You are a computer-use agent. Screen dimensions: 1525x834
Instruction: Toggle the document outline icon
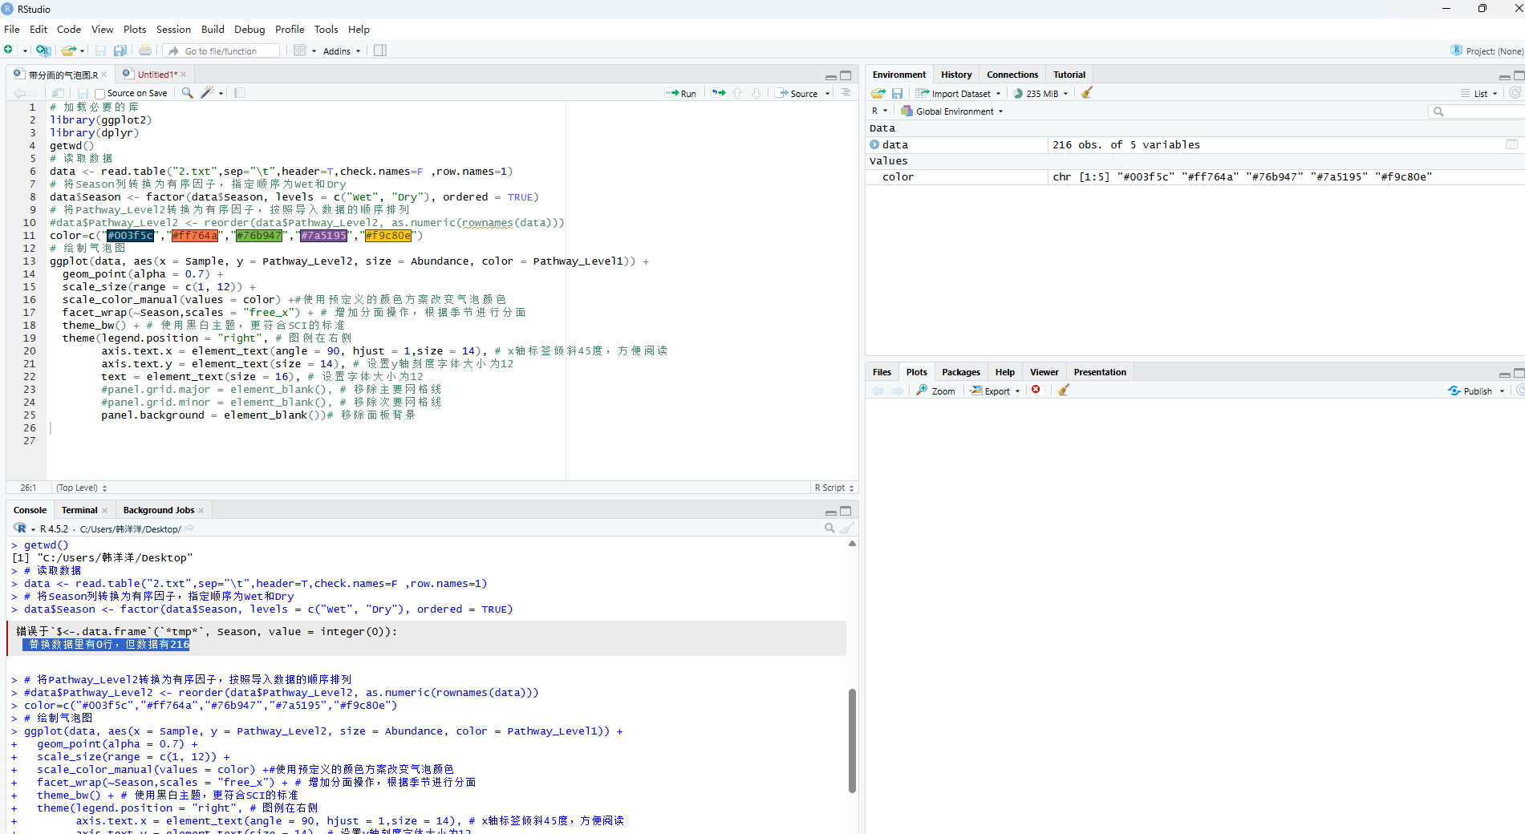pyautogui.click(x=846, y=93)
